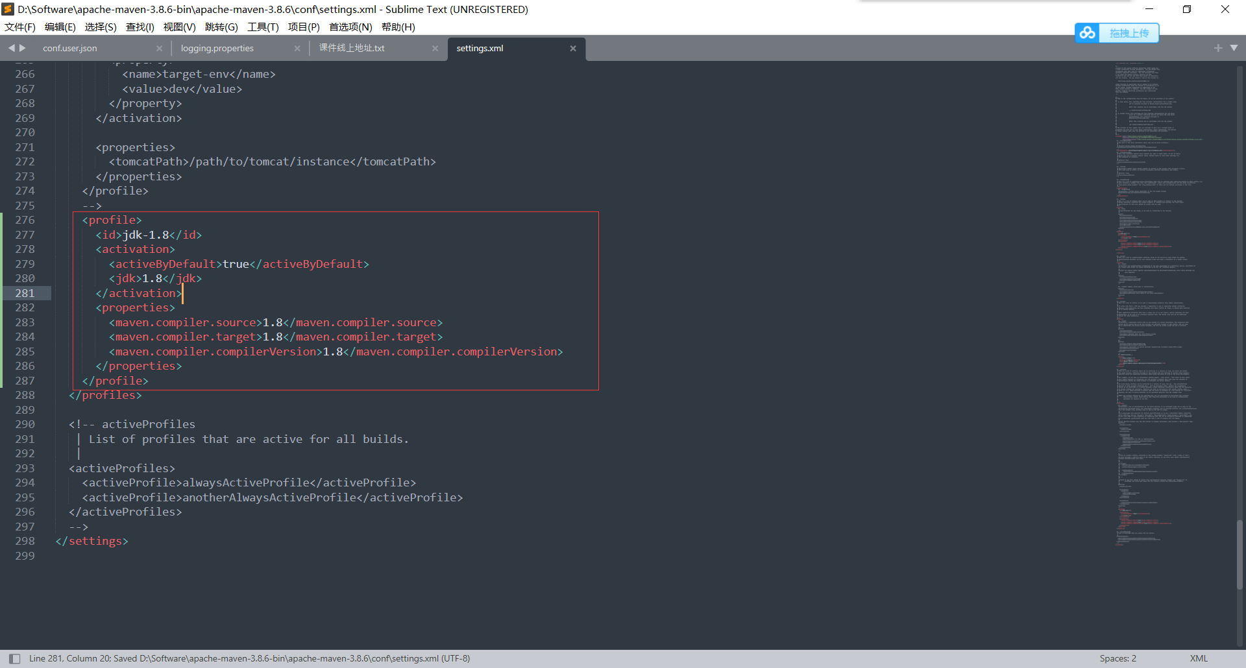The height and width of the screenshot is (668, 1246).
Task: Close the 课件线上地址.txt tab
Action: 435,49
